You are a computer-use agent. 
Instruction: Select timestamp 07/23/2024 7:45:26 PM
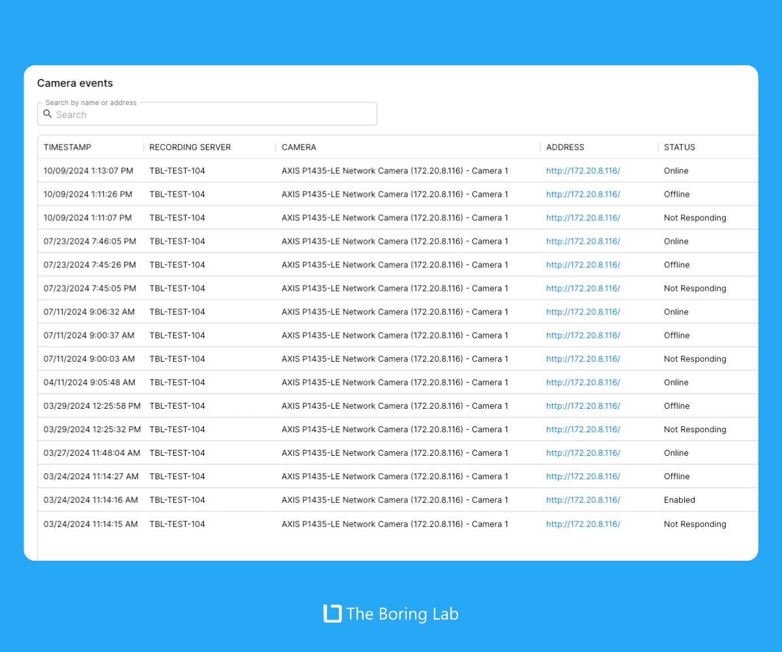(90, 265)
